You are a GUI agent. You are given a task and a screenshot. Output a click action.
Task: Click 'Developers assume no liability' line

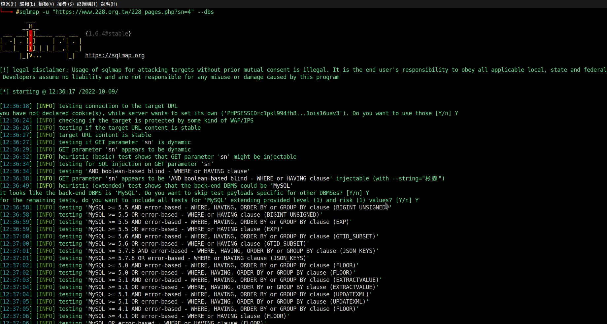171,77
